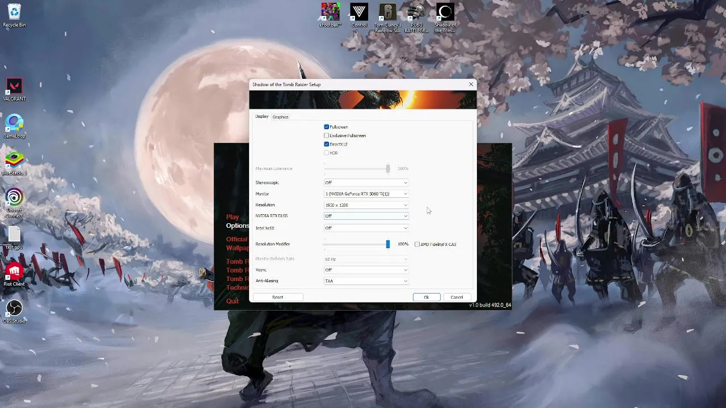Open the Stereoscopic dropdown
Viewport: 726px width, 408px height.
(x=366, y=182)
